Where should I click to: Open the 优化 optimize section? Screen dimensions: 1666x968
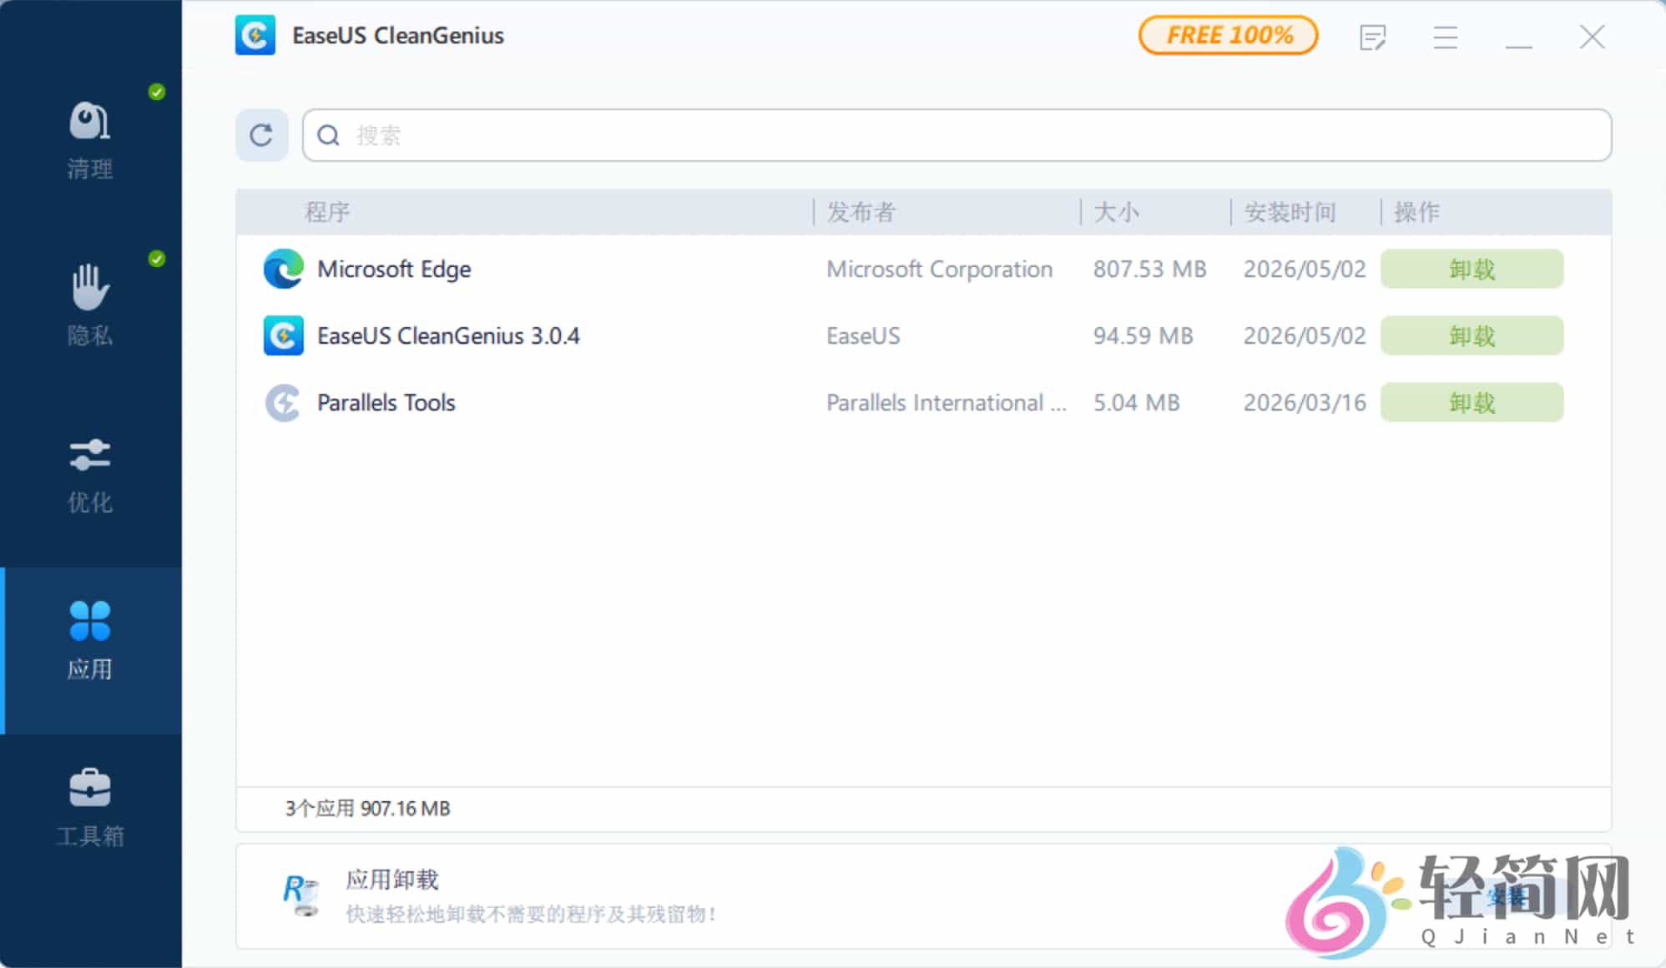pos(90,474)
